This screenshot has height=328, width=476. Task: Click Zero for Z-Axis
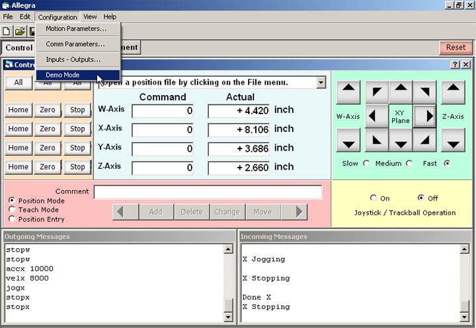pyautogui.click(x=48, y=167)
